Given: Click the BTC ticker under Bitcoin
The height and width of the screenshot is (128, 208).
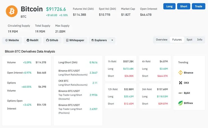Looking at the screenshot, I should [x=24, y=17].
